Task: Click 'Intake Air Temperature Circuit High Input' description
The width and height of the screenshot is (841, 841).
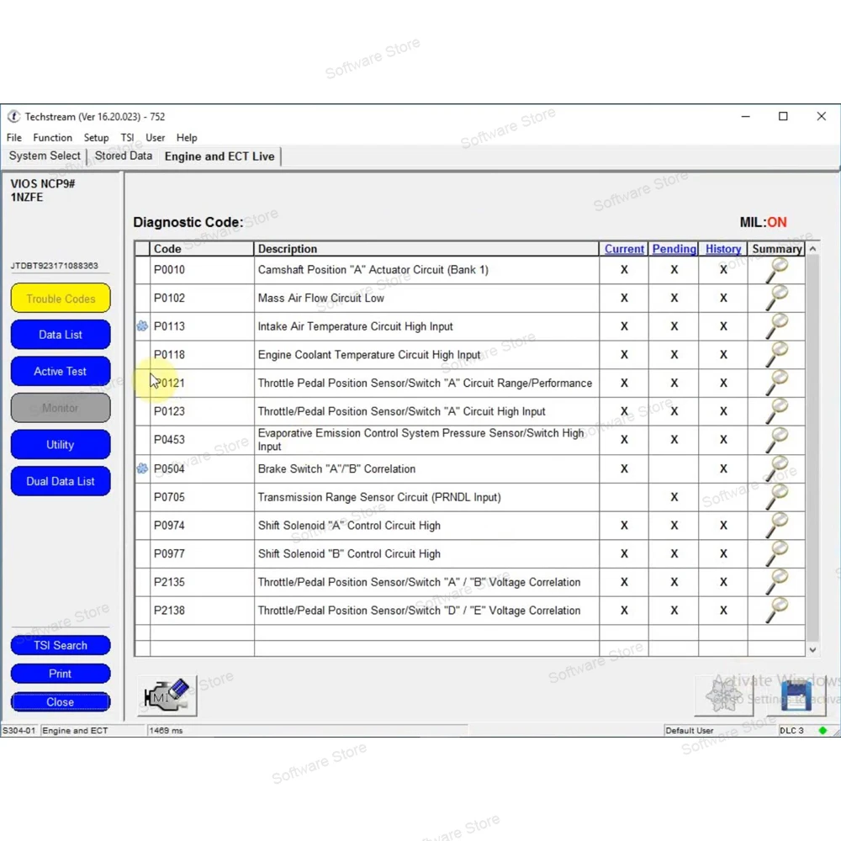Action: tap(355, 326)
